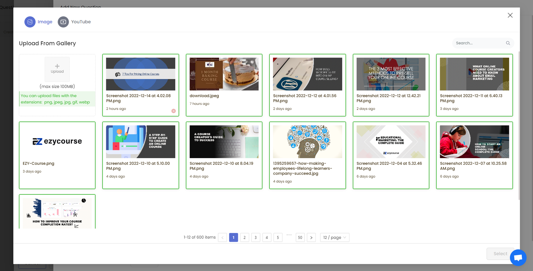Select the EZY-Course.png logo image
The image size is (533, 271).
[57, 141]
